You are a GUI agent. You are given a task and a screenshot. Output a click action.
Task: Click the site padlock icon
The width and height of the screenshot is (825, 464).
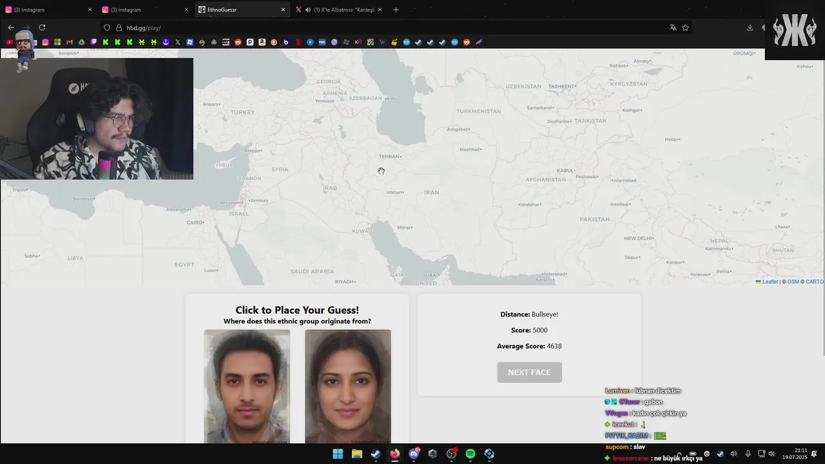pyautogui.click(x=119, y=28)
